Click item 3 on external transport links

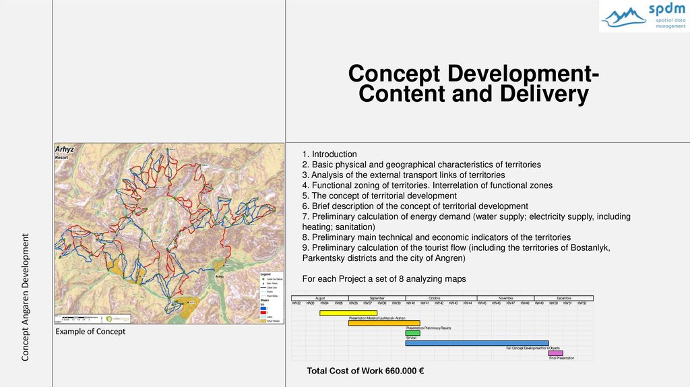pos(404,175)
